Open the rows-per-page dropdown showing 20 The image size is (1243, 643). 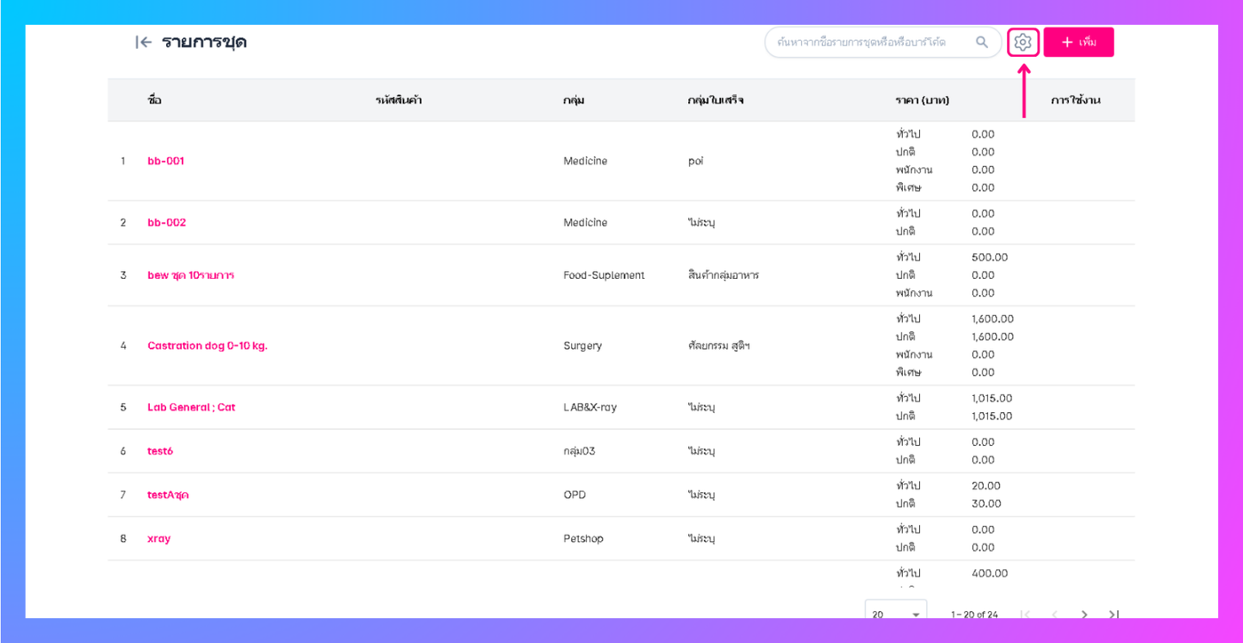coord(896,614)
